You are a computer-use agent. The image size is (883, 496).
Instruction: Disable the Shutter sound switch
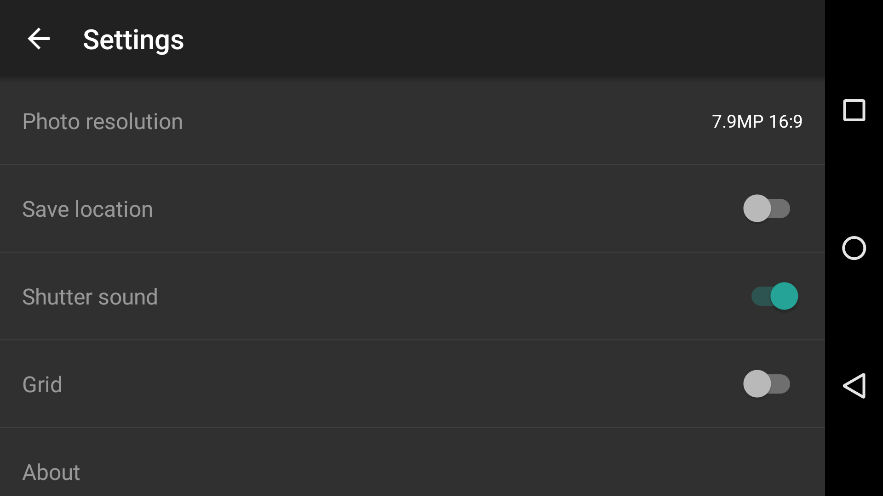775,296
